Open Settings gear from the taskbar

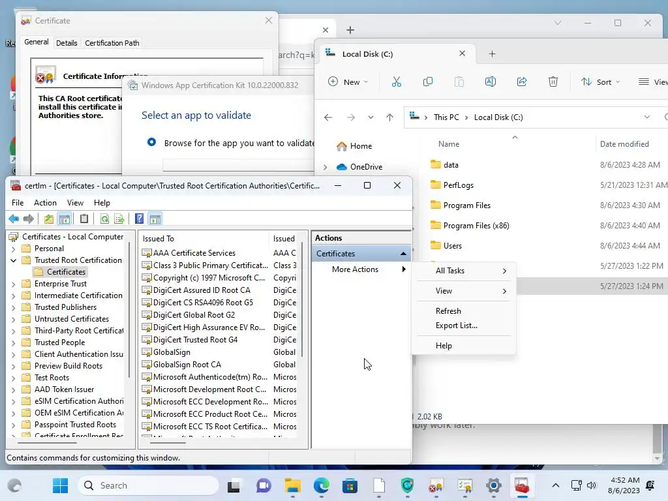point(493,485)
